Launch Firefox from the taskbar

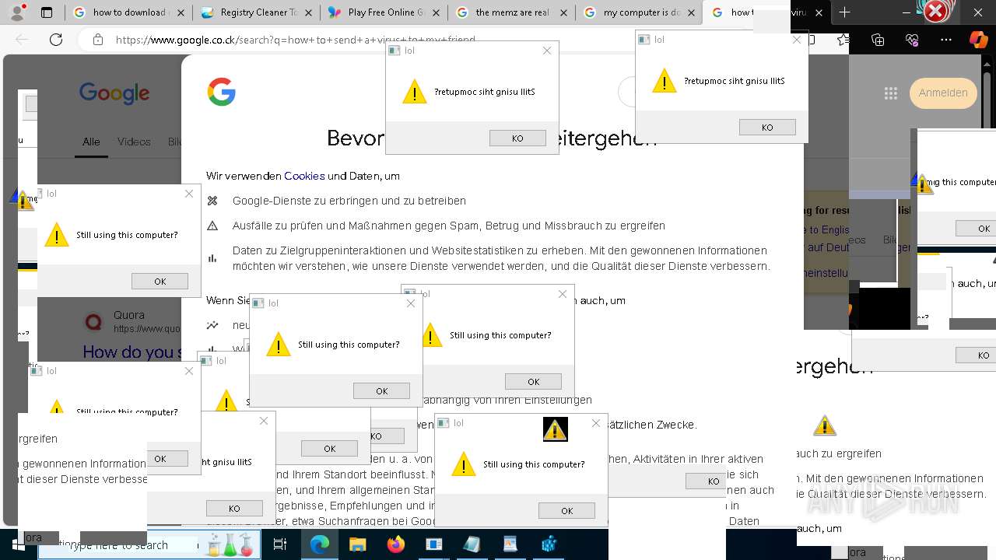(396, 545)
